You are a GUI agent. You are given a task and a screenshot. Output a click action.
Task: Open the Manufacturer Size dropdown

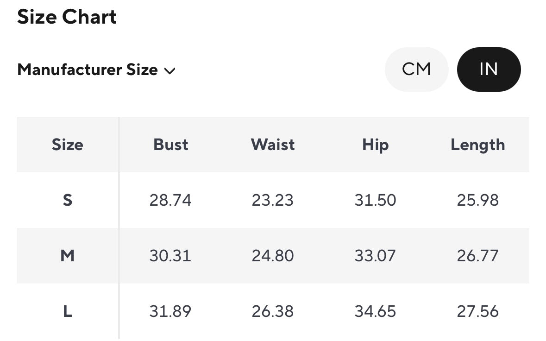[88, 70]
